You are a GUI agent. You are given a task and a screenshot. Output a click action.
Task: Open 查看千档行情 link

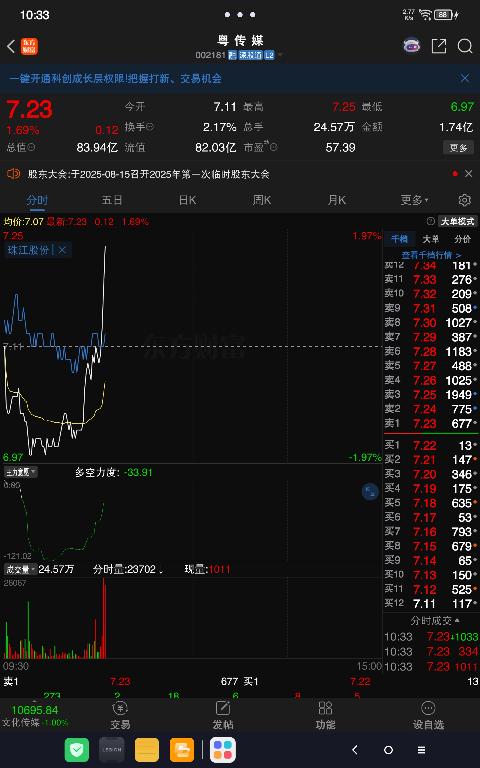pyautogui.click(x=431, y=255)
